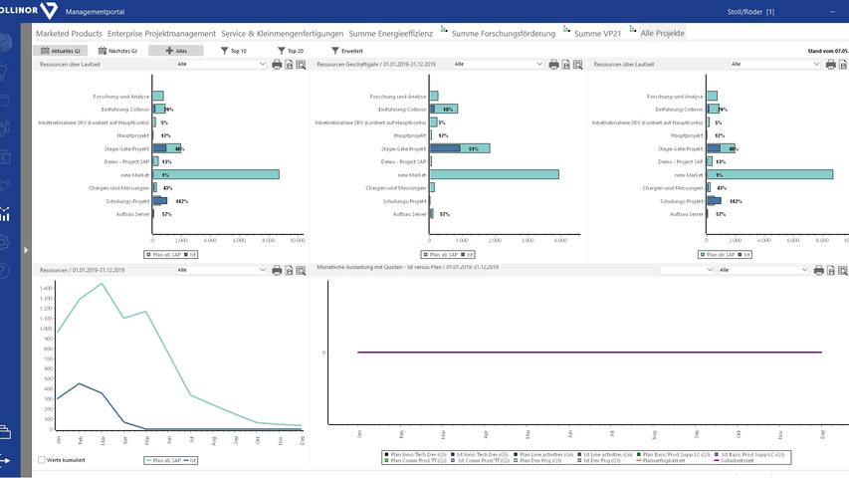Export the bottom-left Ressourcen line chart
Image resolution: width=849 pixels, height=478 pixels.
point(289,270)
